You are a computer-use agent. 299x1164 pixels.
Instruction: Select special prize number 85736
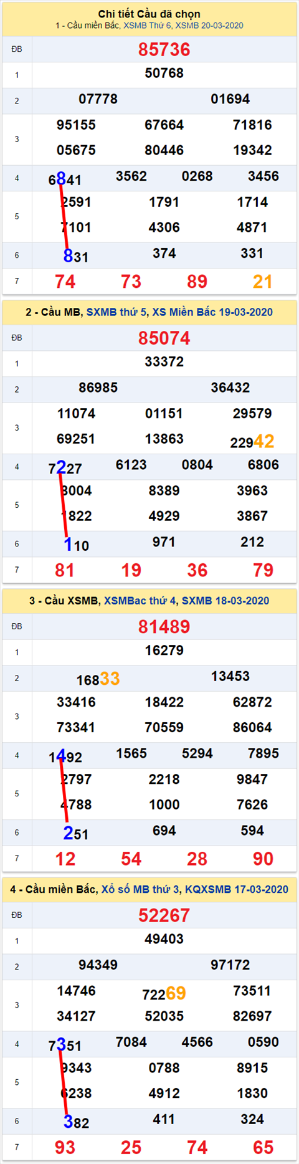coord(164,49)
